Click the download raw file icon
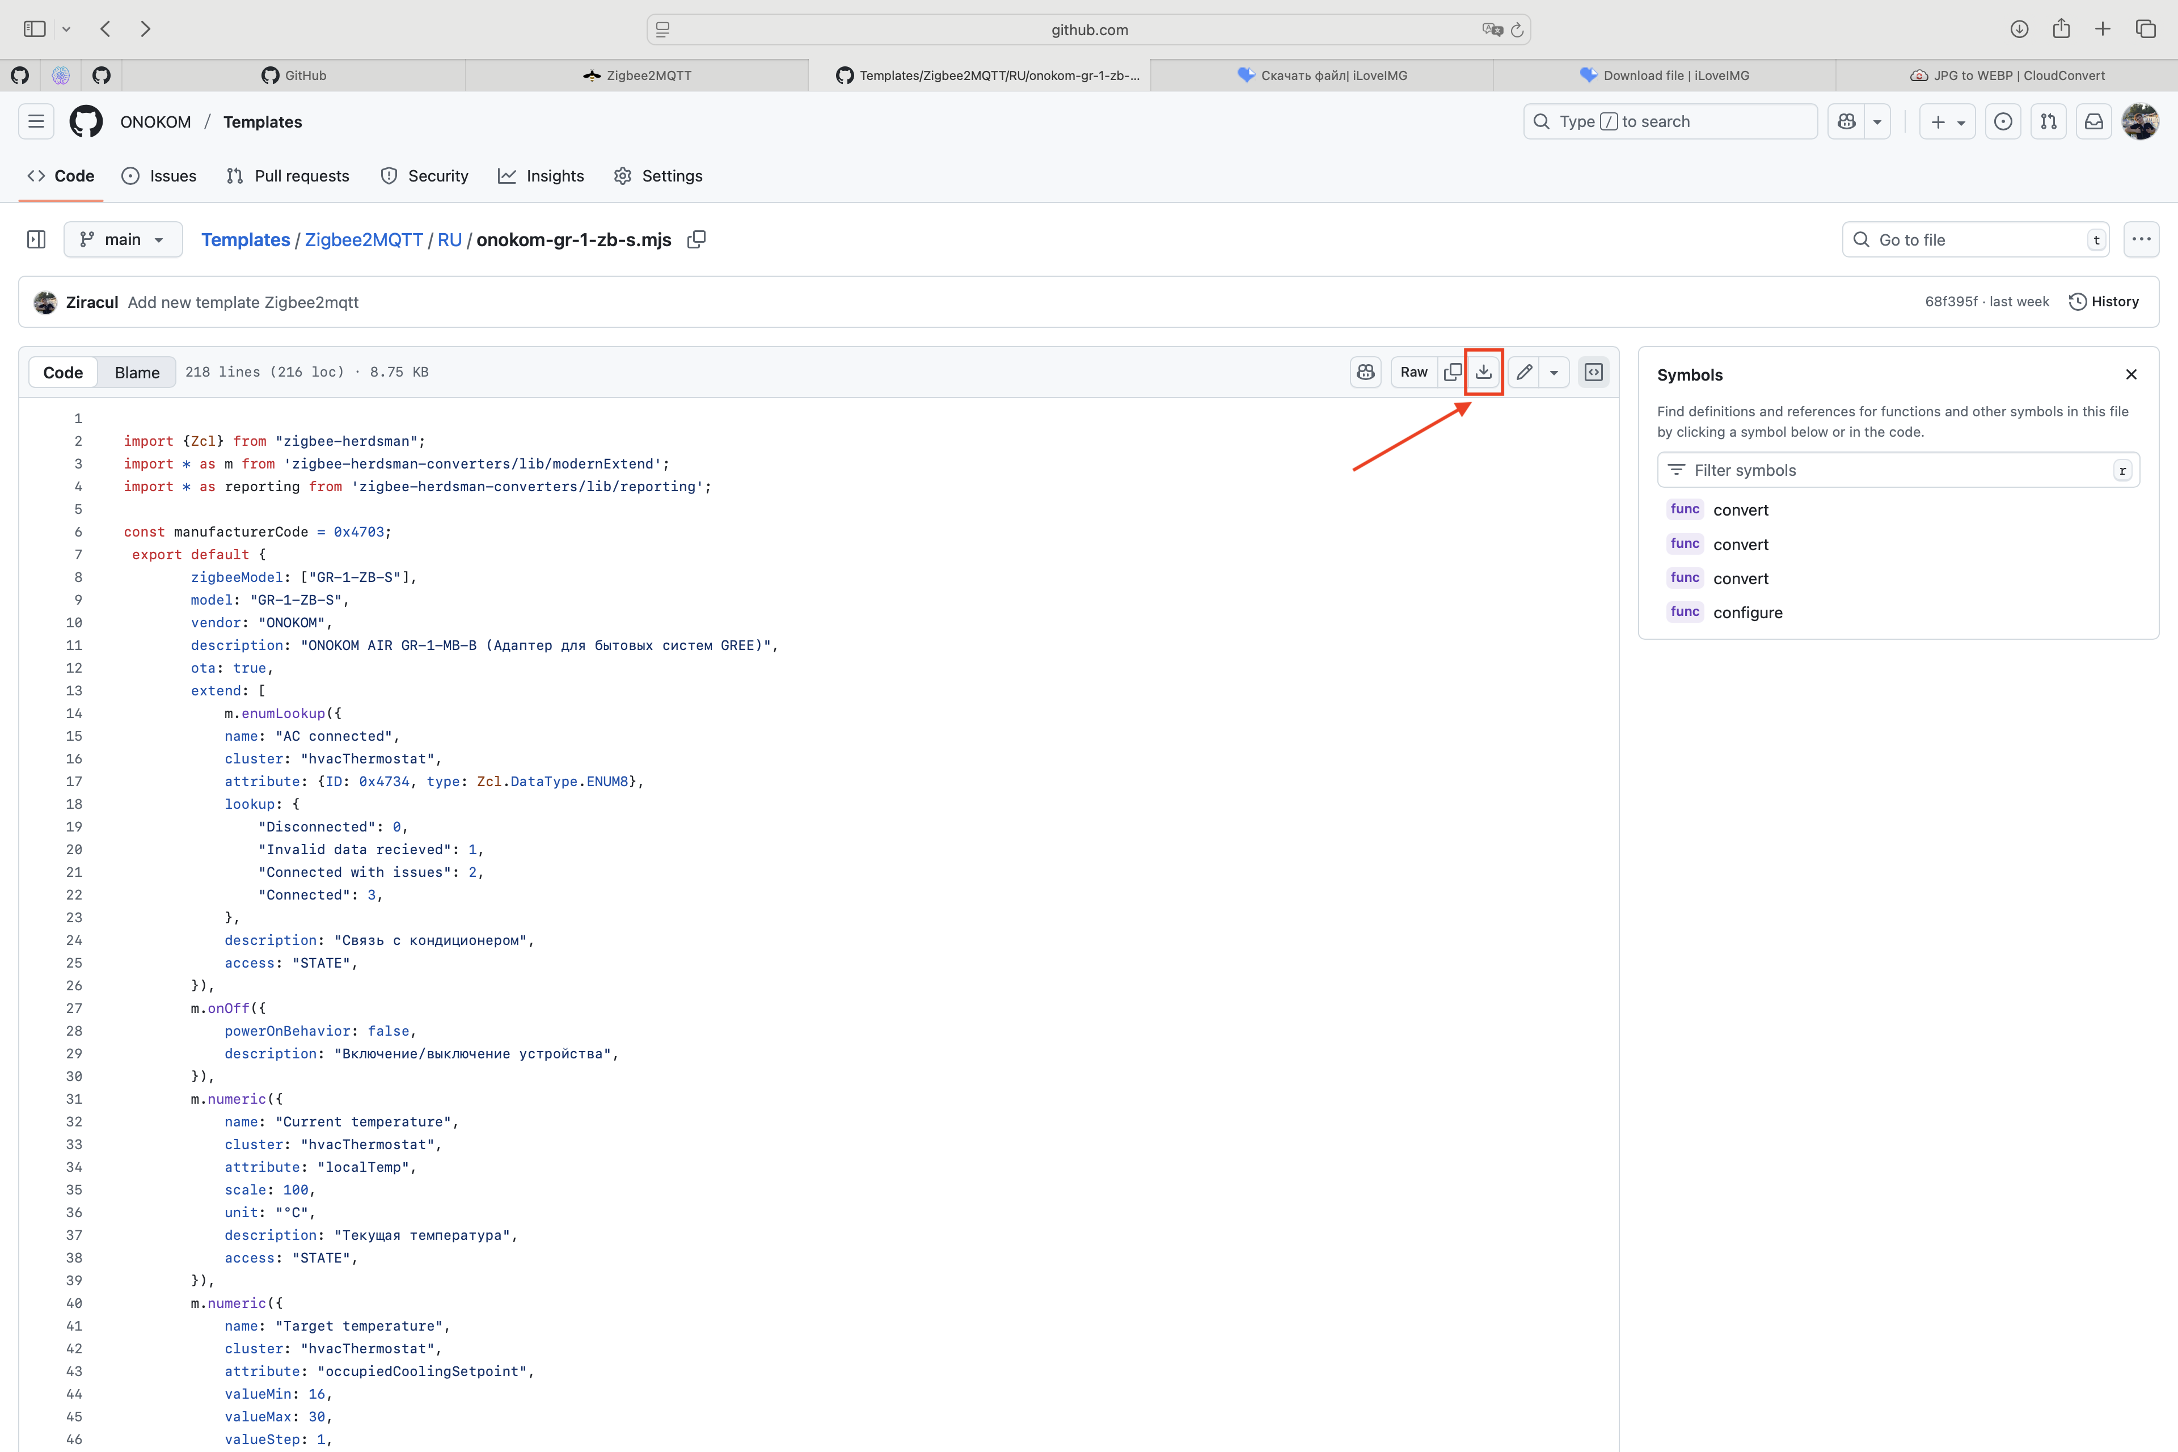The image size is (2178, 1452). point(1484,372)
